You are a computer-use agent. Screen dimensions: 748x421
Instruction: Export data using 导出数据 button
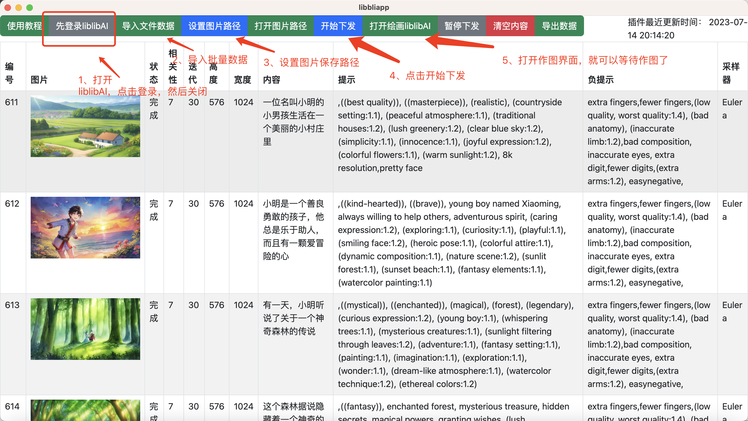[x=559, y=26]
